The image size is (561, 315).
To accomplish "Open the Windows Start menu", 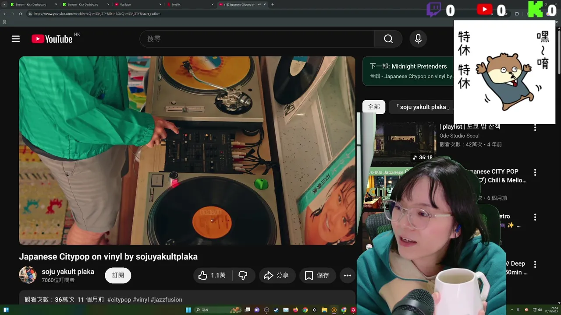I will [188, 310].
